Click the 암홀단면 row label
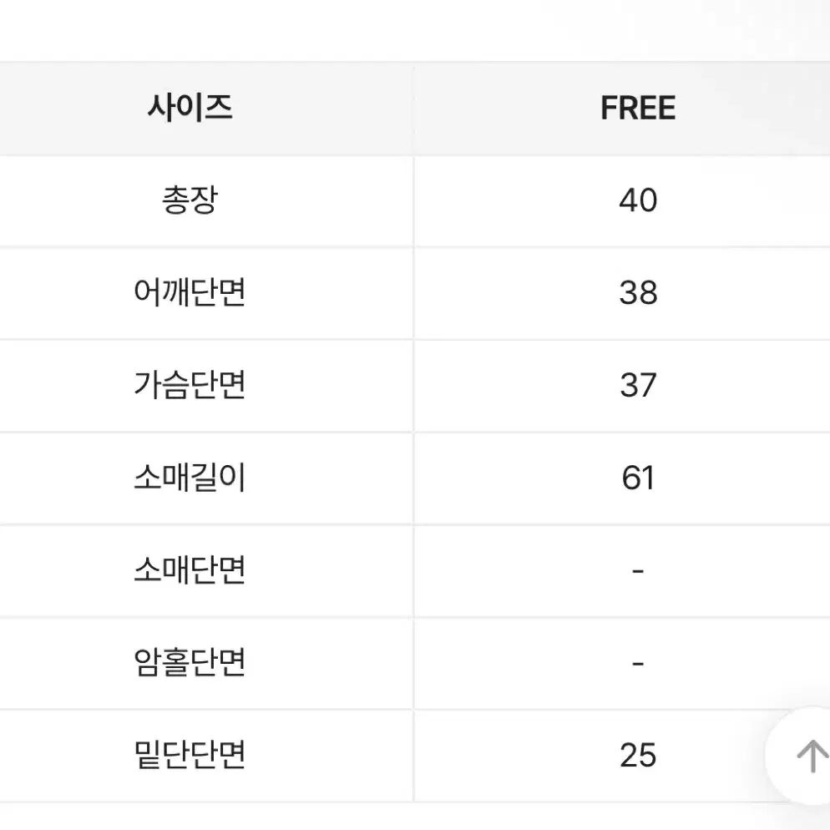 [x=190, y=663]
